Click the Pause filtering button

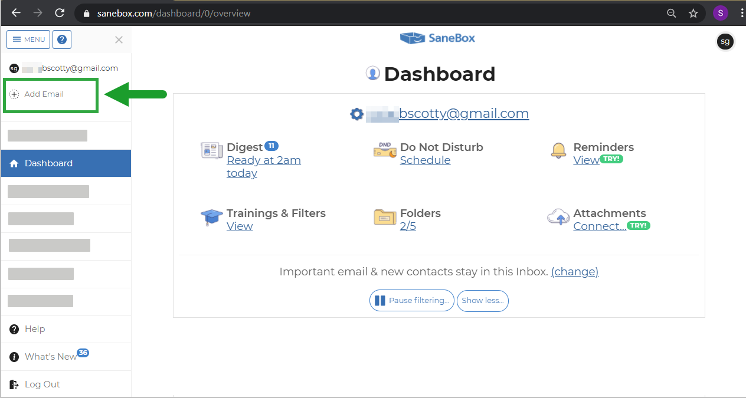click(x=411, y=301)
